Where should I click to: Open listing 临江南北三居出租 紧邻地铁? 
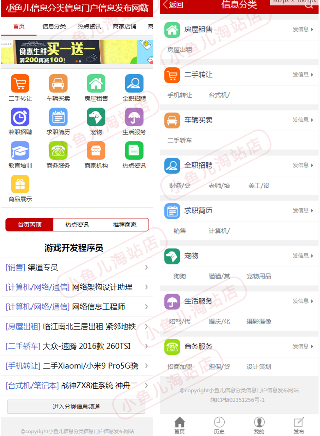click(x=77, y=326)
